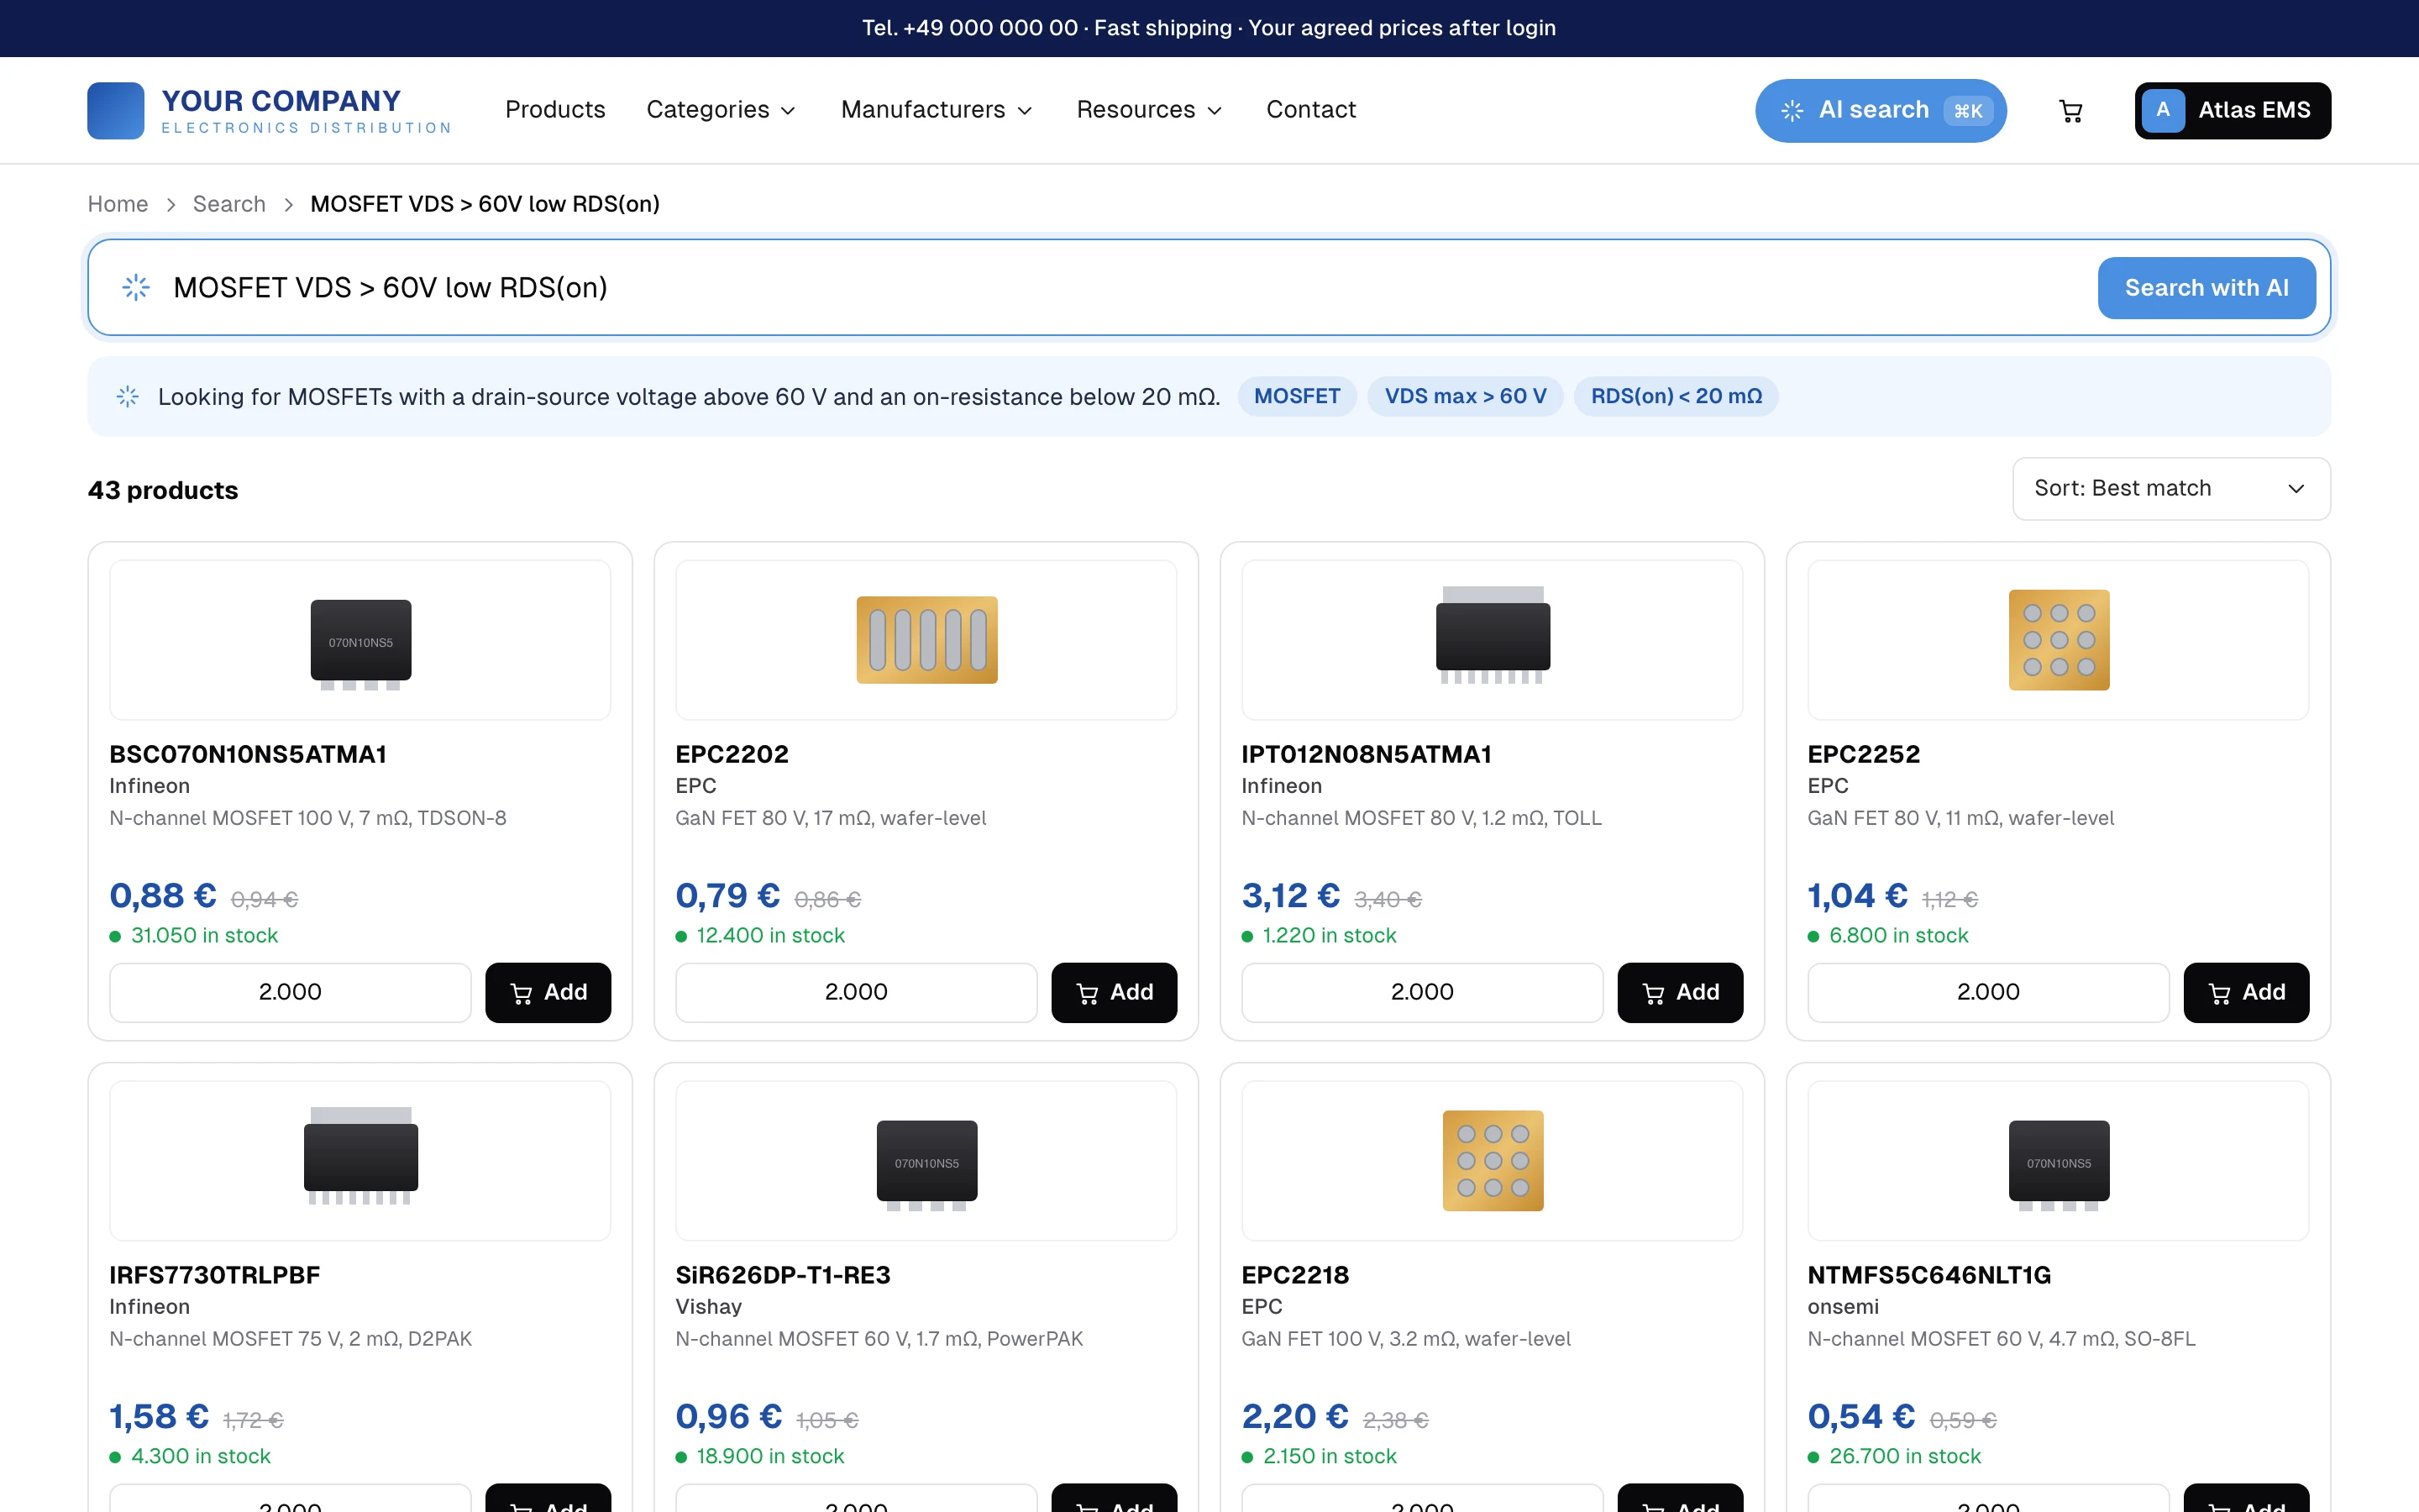Open IPT012N08N5ATMA1 product image
The width and height of the screenshot is (2419, 1512).
(1493, 640)
